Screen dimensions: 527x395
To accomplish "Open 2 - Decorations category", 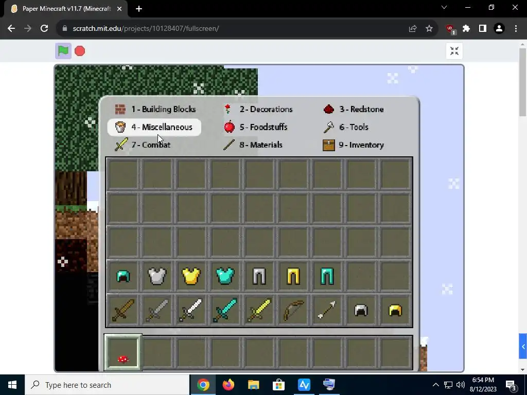I will [258, 109].
